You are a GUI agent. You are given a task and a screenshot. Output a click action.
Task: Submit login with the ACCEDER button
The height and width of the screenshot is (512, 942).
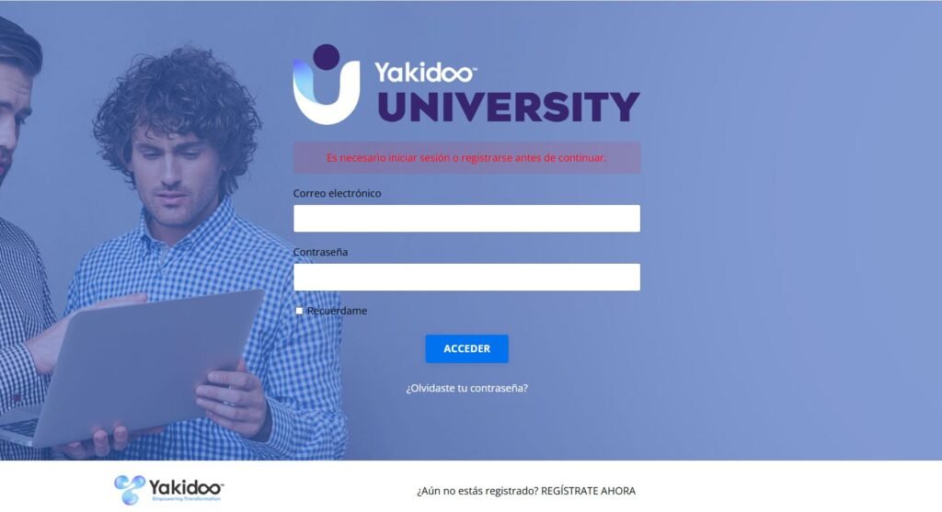(466, 348)
